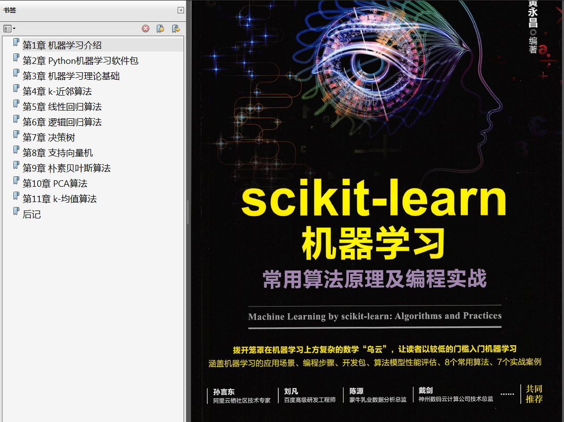This screenshot has height=422, width=564.
Task: Click the bookmark icon beside 第8章
Action: point(16,150)
